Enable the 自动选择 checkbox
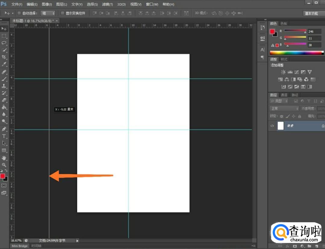The image size is (325, 249). [19, 13]
